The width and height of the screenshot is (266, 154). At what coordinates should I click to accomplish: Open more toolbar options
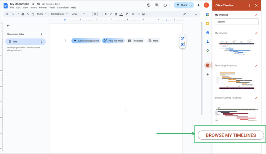pos(150,14)
